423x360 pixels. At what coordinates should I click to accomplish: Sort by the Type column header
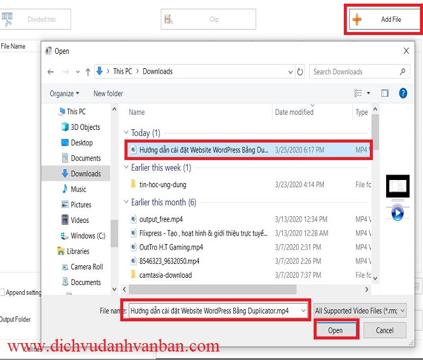[x=361, y=112]
